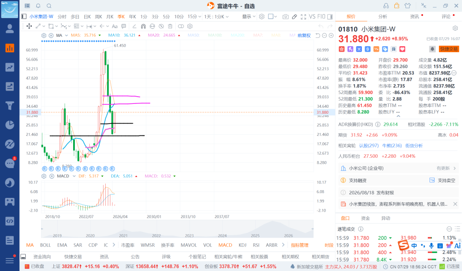Screen dimensions: 462x271
Task: Open the skin theme shirt icon
Action: click(x=408, y=6)
